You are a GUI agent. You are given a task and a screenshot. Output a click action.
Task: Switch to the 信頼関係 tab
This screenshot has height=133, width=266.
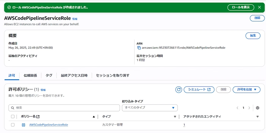30,76
